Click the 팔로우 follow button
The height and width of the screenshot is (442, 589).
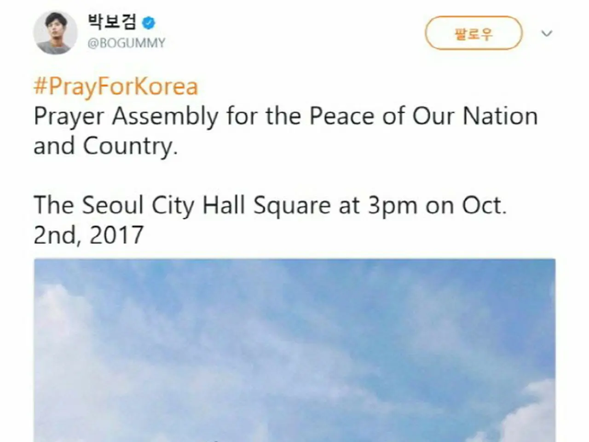point(474,33)
